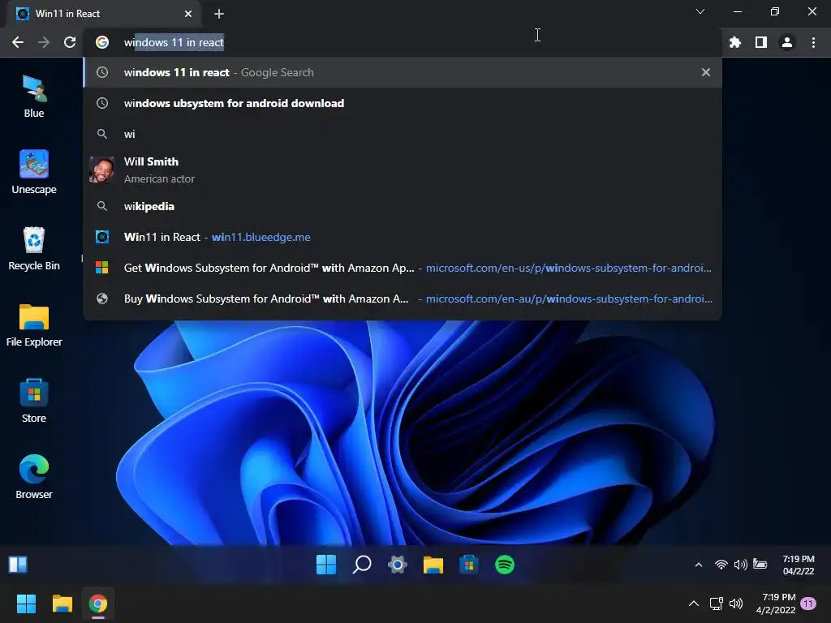This screenshot has height=623, width=831.
Task: Expand the tab search chevron in the title bar
Action: [700, 11]
